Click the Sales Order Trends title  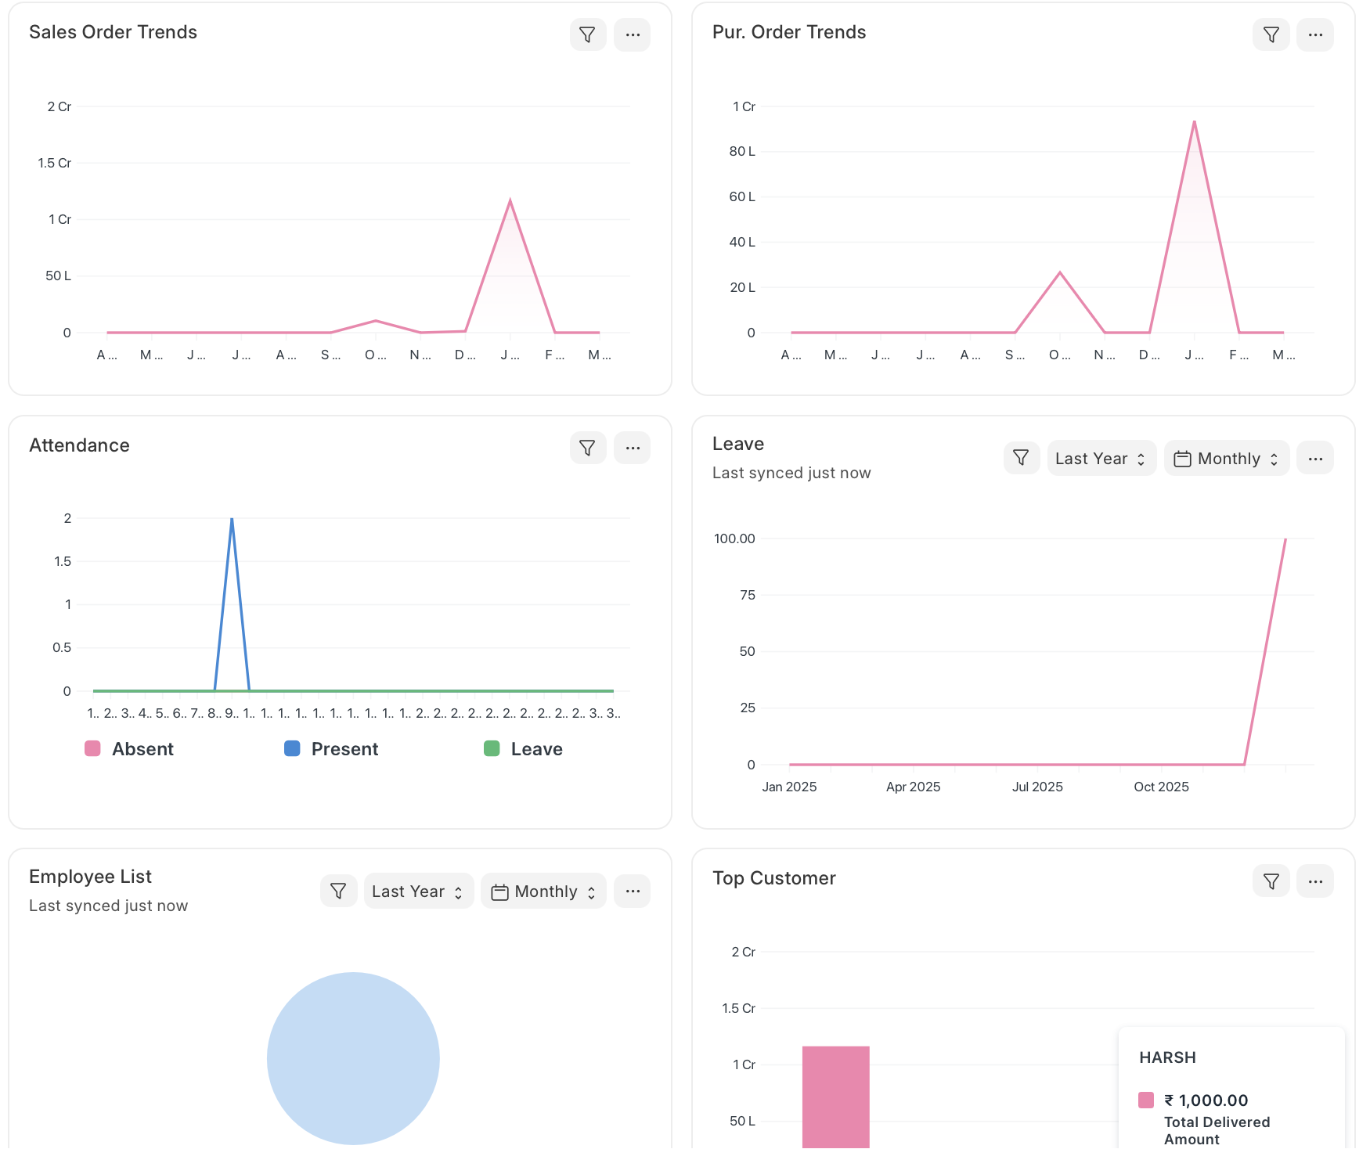113,32
